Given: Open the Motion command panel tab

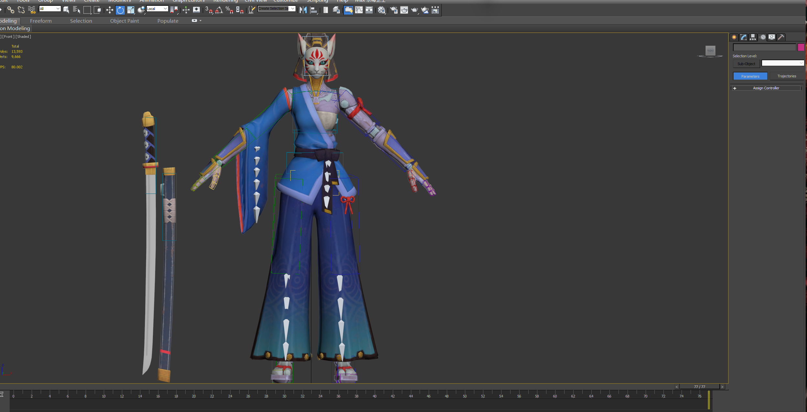Looking at the screenshot, I should coord(763,37).
